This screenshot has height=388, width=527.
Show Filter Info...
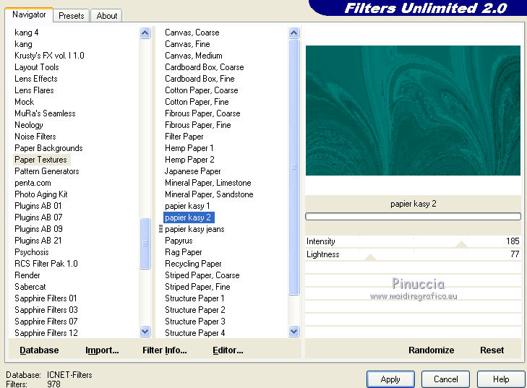165,350
